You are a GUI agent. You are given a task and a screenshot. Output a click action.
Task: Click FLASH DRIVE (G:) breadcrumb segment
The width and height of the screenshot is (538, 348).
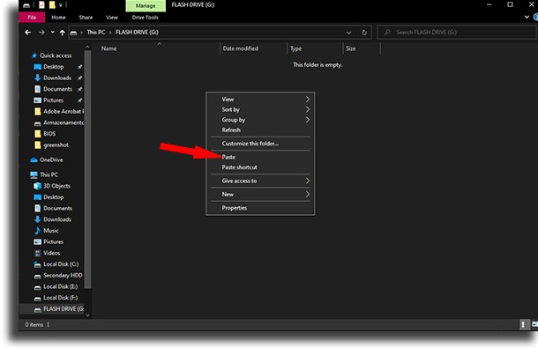pos(137,33)
